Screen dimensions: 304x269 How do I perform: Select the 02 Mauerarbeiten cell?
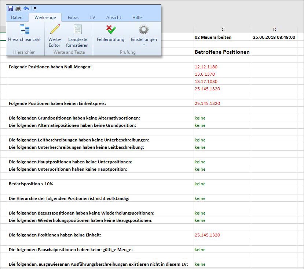213,37
